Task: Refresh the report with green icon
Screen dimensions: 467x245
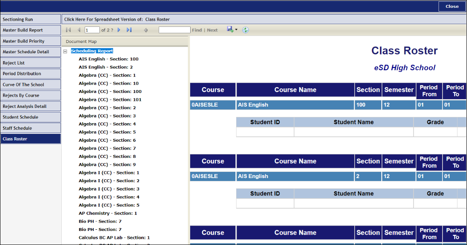Action: point(245,30)
